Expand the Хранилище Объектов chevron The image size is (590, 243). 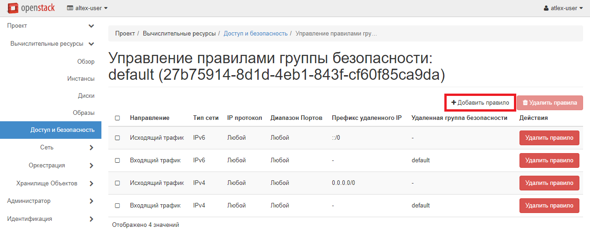click(x=91, y=184)
